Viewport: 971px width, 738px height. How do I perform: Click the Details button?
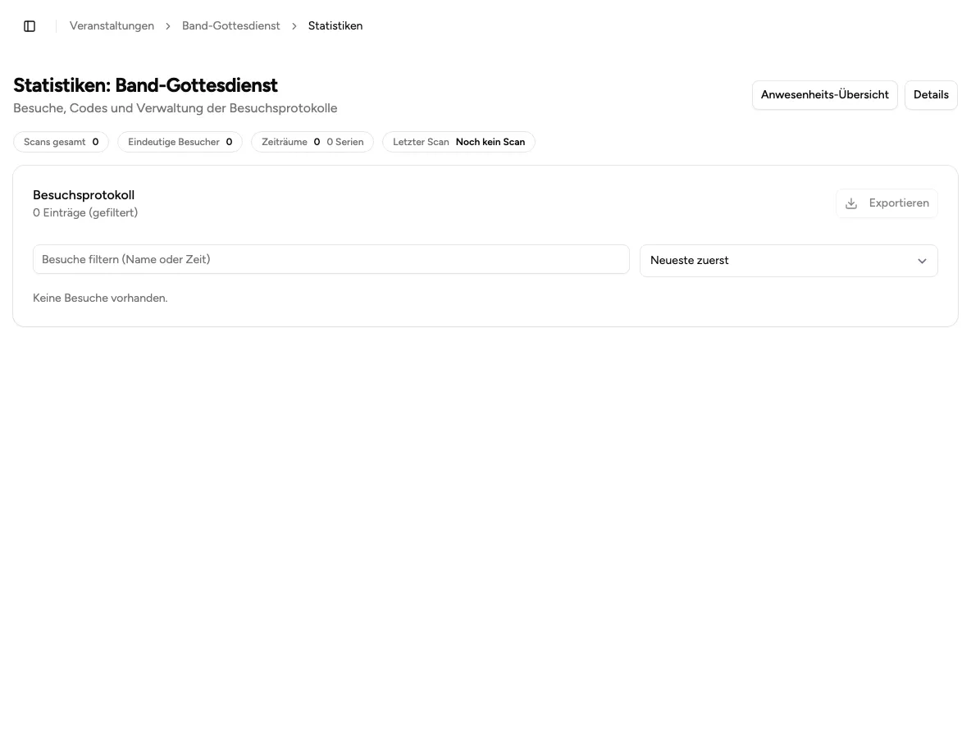931,95
